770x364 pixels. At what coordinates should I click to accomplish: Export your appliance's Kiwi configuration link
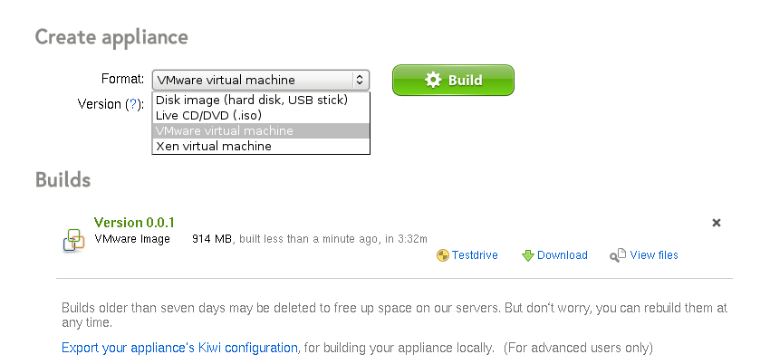click(x=179, y=348)
